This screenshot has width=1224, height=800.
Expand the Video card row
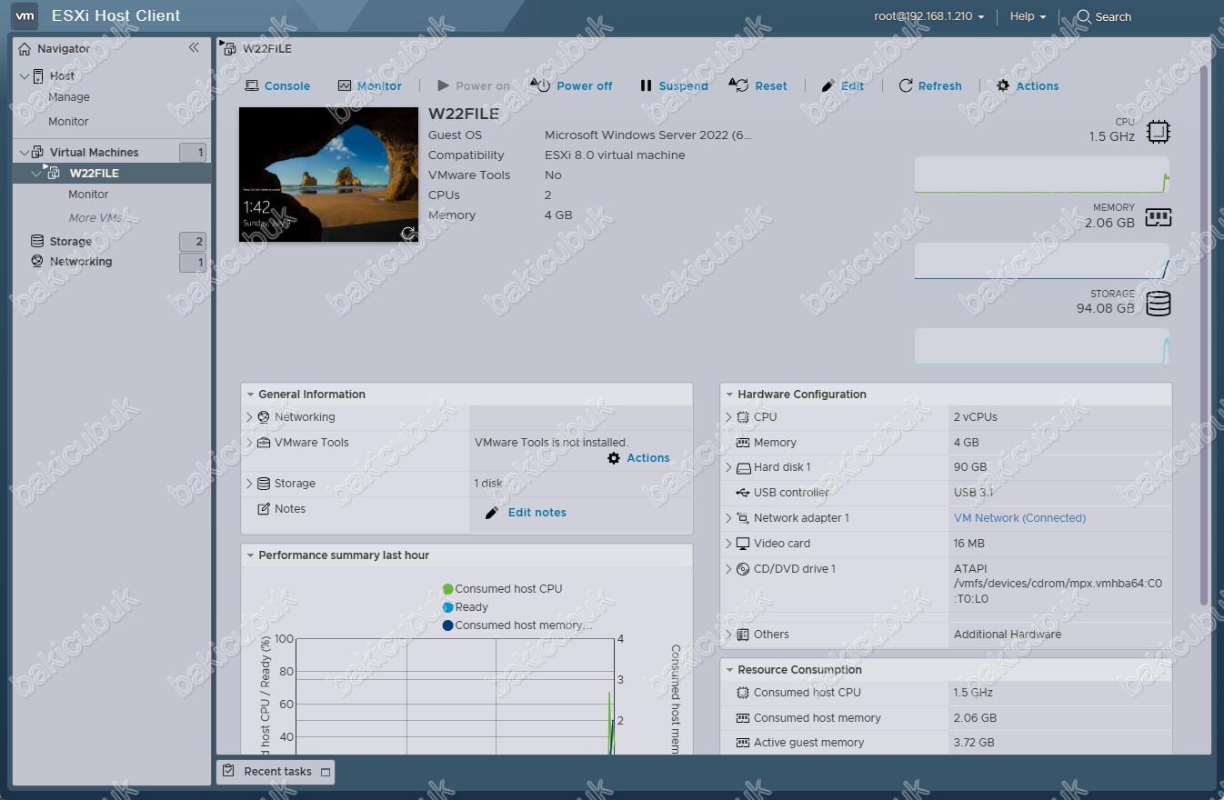pyautogui.click(x=728, y=544)
